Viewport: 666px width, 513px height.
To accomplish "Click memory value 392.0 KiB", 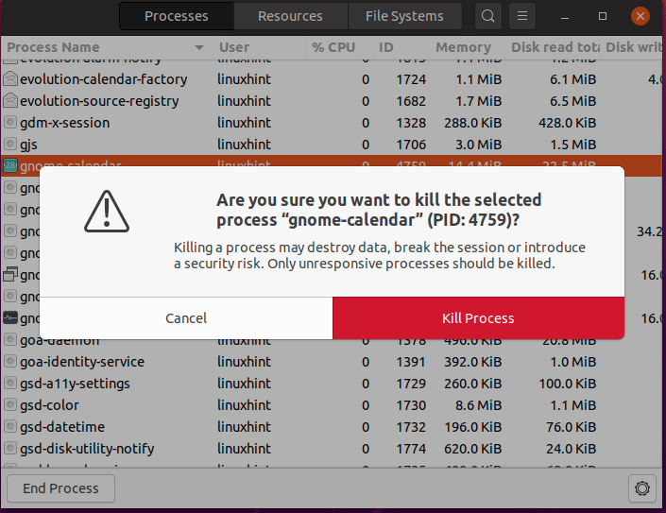I will 473,362.
